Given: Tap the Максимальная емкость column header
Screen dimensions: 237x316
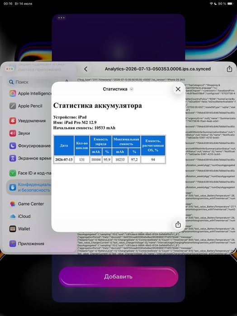Looking at the screenshot, I should [x=126, y=141].
